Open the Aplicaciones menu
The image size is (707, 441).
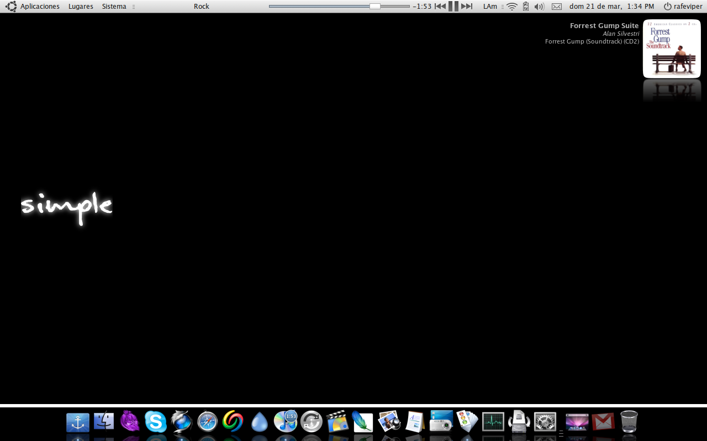tap(40, 7)
